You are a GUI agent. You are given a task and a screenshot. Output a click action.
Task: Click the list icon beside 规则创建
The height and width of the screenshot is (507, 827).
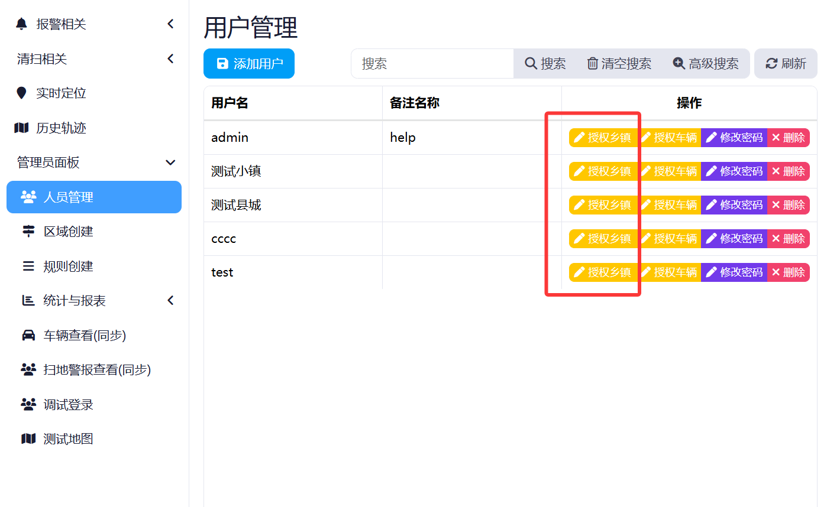point(28,266)
